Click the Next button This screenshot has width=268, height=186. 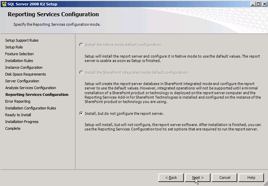[x=198, y=177]
